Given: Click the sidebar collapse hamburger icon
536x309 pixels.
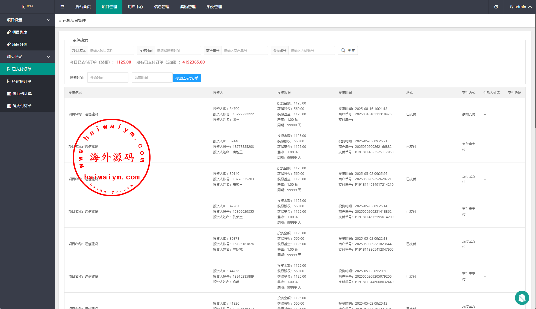Looking at the screenshot, I should coord(62,7).
